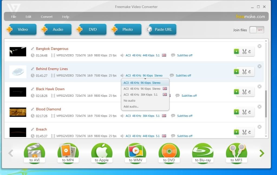Visit freemake.com link
Image resolution: width=277 pixels, height=175 pixels.
point(250,16)
